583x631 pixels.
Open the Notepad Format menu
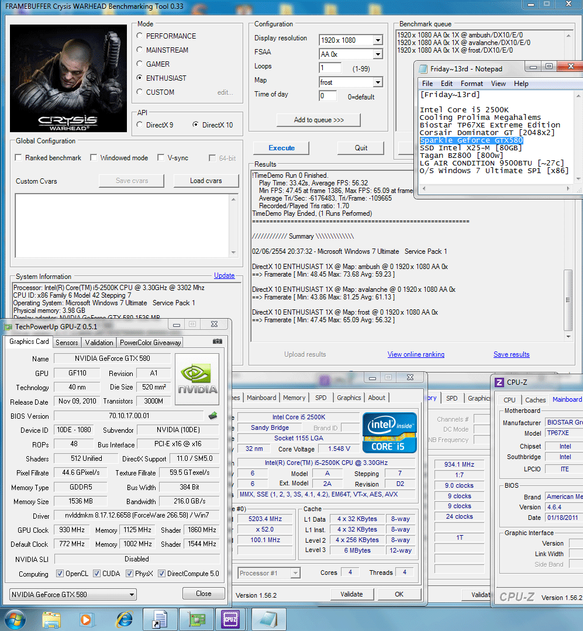click(471, 84)
